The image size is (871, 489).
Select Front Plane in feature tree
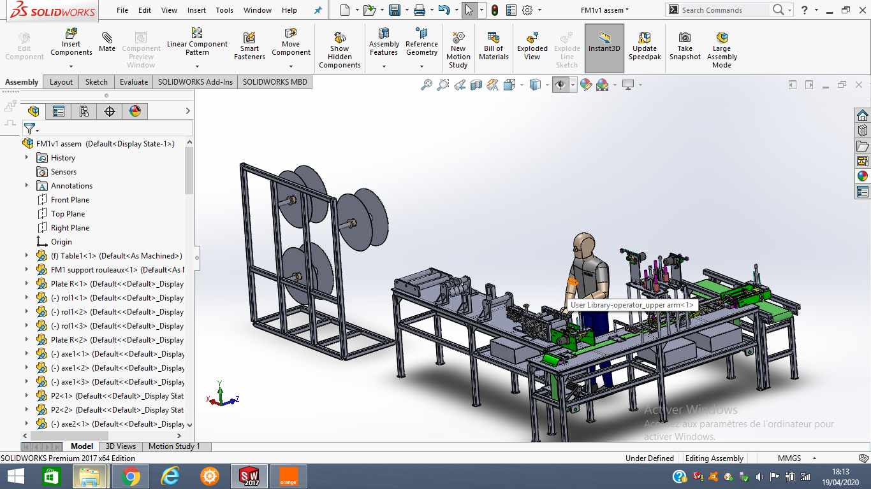[70, 200]
